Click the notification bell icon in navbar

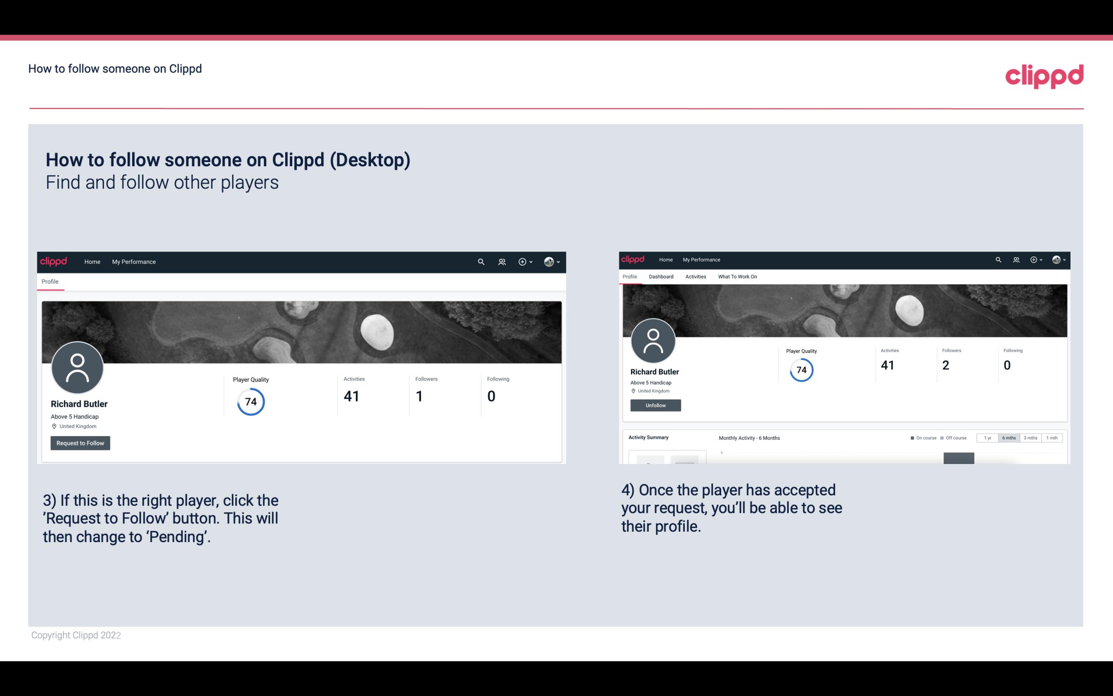coord(501,261)
